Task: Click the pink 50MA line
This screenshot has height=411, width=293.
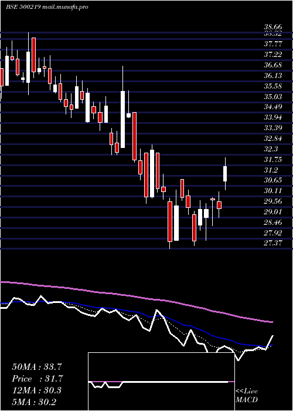Action: point(136,296)
